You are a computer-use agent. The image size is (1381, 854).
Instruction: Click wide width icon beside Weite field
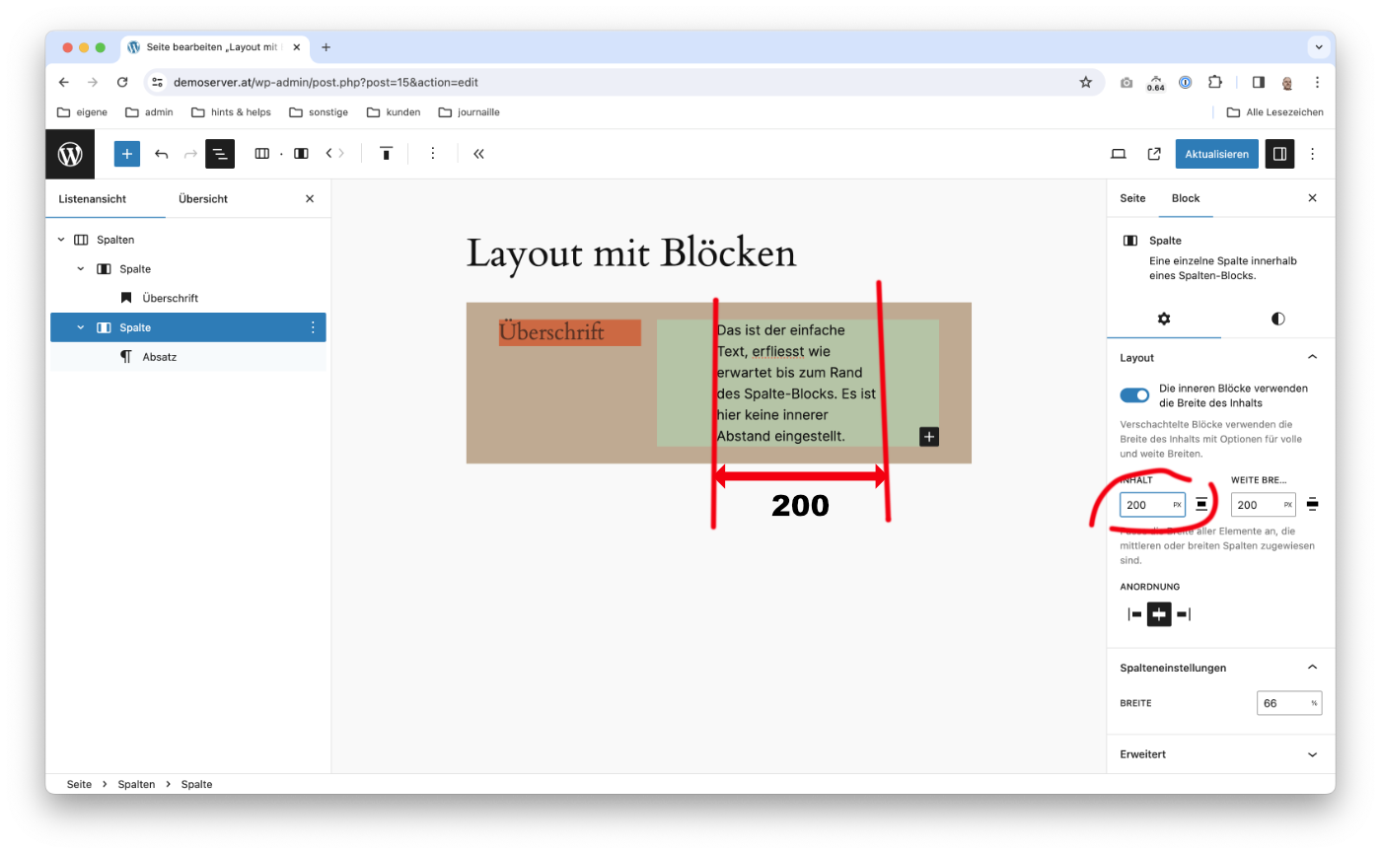point(1312,505)
